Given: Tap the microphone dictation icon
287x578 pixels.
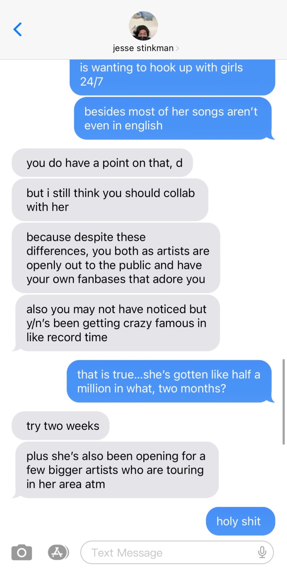Looking at the screenshot, I should (262, 552).
